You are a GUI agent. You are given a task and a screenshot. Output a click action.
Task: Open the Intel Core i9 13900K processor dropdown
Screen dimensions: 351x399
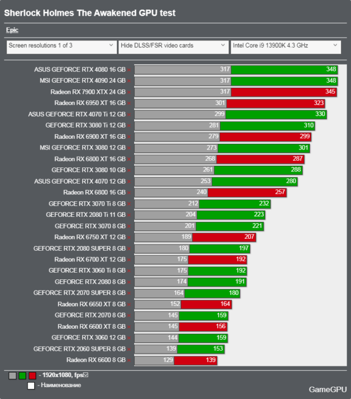(x=285, y=47)
